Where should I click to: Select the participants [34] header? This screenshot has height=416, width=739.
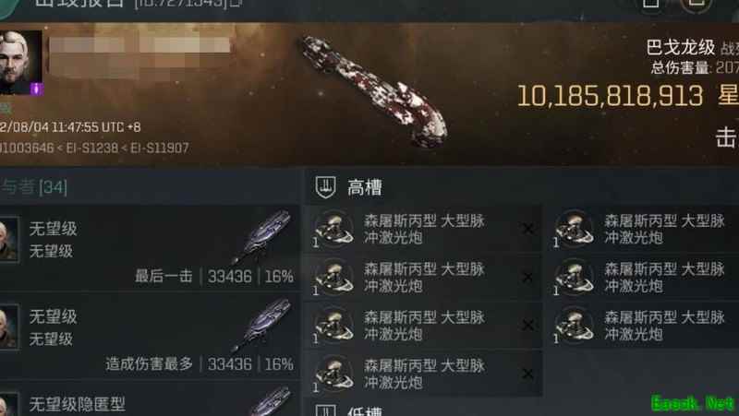[x=33, y=187]
